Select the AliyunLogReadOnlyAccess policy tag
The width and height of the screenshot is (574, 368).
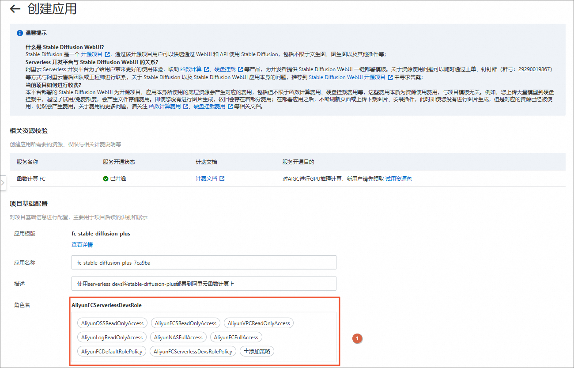coord(112,337)
